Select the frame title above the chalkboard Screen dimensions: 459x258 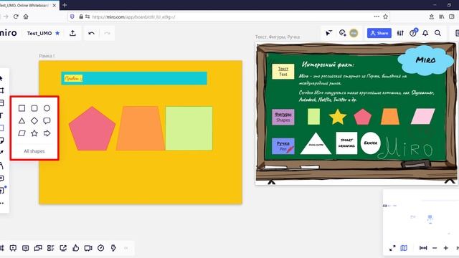coord(278,37)
